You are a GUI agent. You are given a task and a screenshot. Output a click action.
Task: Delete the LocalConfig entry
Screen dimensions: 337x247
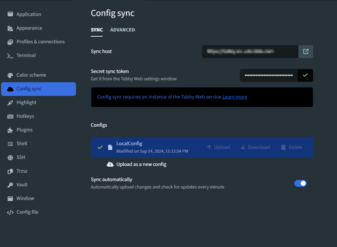tap(291, 147)
